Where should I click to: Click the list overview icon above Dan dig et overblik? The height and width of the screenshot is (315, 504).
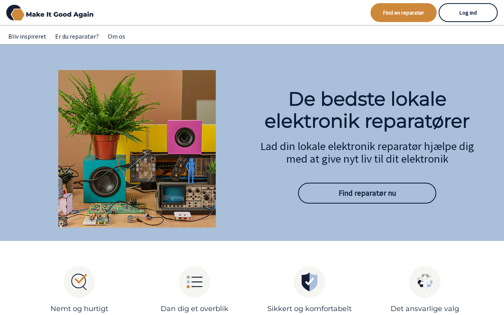[x=195, y=282]
